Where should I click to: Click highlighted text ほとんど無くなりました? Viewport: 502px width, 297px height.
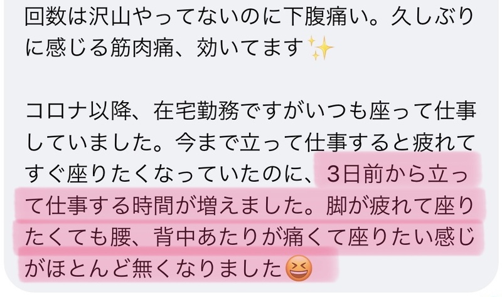(164, 269)
